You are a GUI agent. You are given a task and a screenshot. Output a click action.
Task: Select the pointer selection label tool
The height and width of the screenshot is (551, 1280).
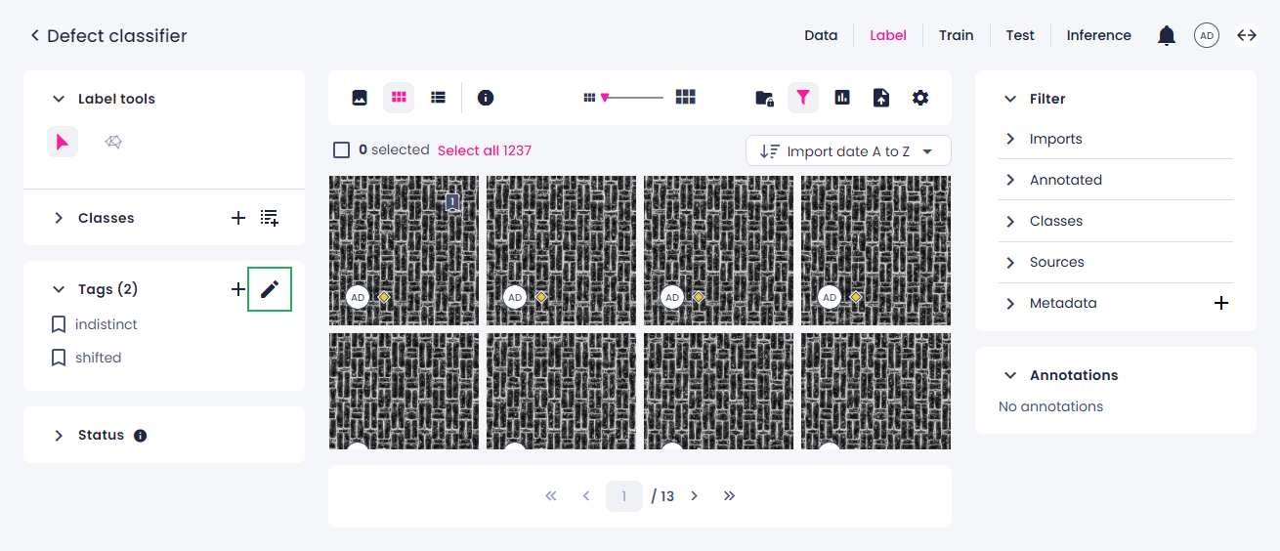tap(63, 143)
